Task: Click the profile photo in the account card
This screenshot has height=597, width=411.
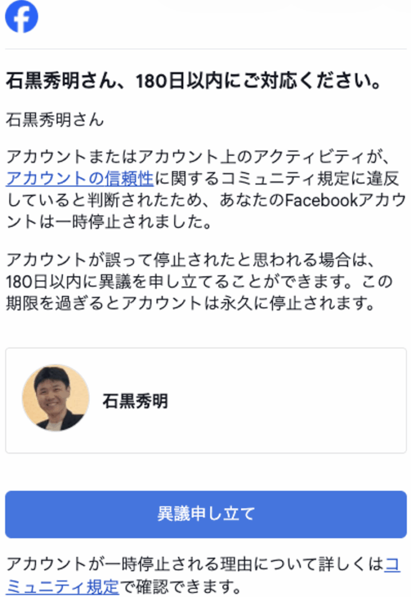Action: (56, 398)
